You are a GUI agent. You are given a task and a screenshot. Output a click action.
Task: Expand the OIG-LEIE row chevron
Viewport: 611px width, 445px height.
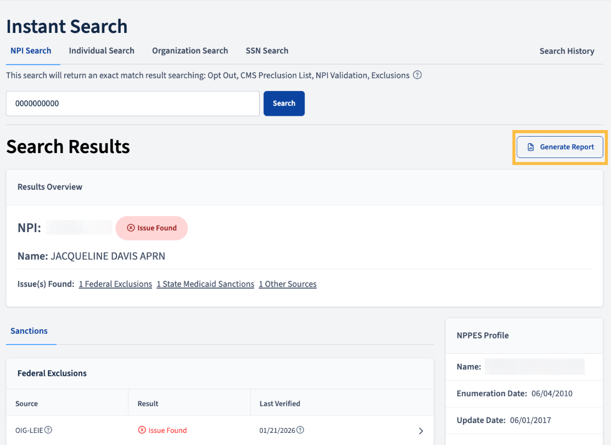click(x=421, y=431)
